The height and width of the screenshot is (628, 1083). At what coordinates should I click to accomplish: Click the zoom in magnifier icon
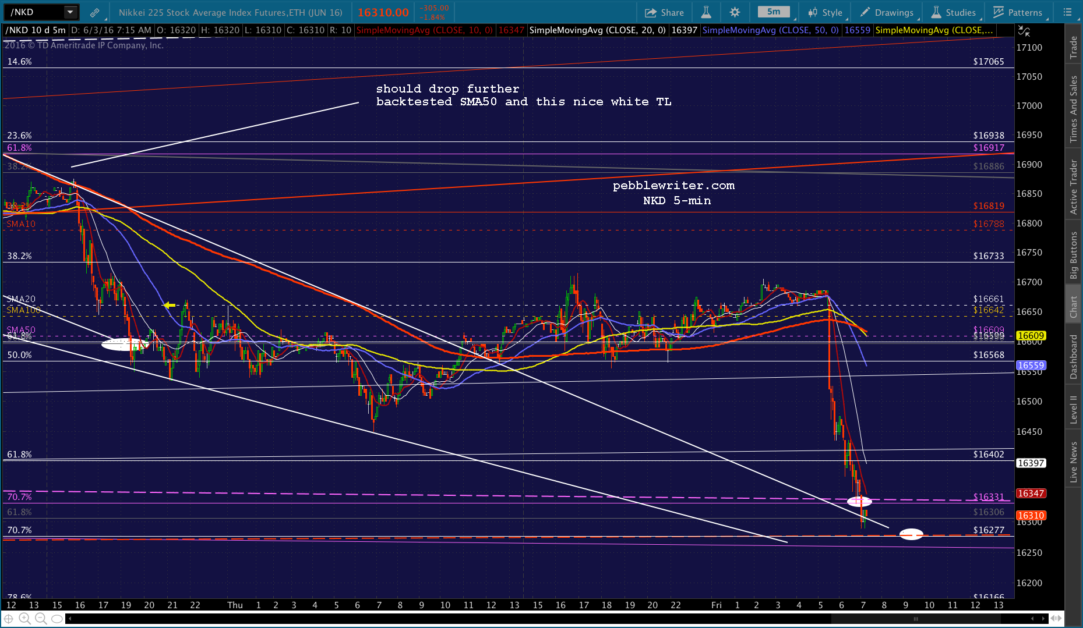pos(24,619)
